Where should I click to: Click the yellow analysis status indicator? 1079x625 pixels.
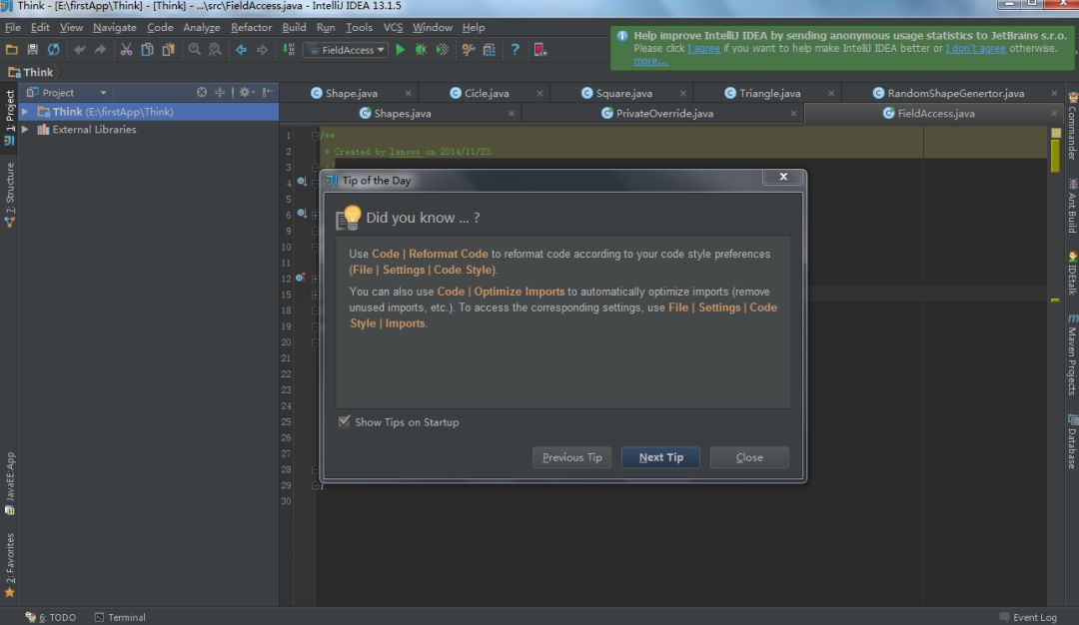[x=1056, y=133]
